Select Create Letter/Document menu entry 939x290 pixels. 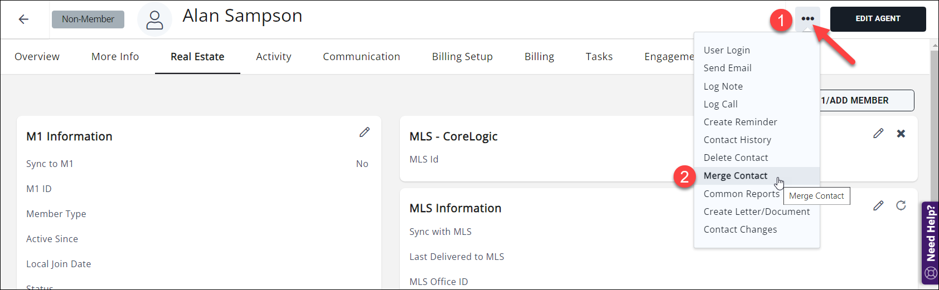pos(757,212)
